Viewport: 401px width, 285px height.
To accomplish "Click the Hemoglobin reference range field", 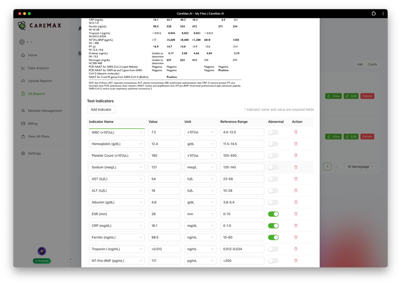I will tap(242, 144).
